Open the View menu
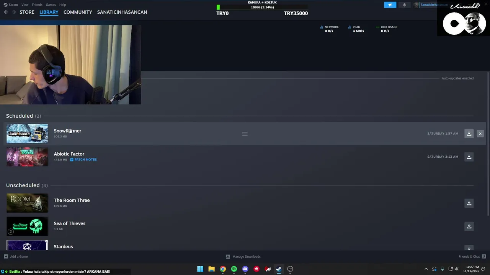The height and width of the screenshot is (275, 490). tap(25, 5)
